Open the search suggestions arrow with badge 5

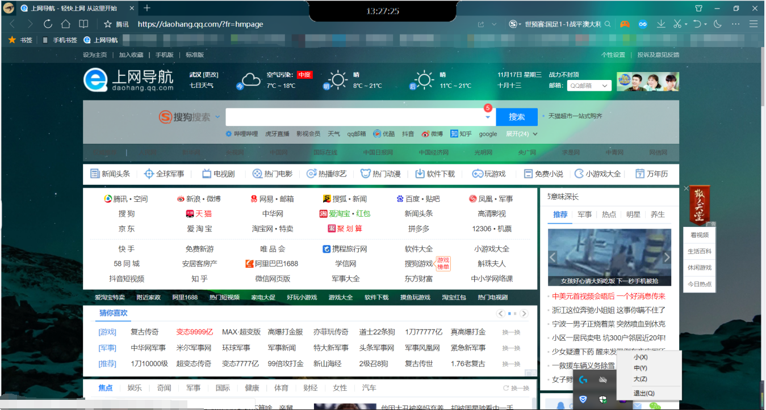tap(488, 117)
